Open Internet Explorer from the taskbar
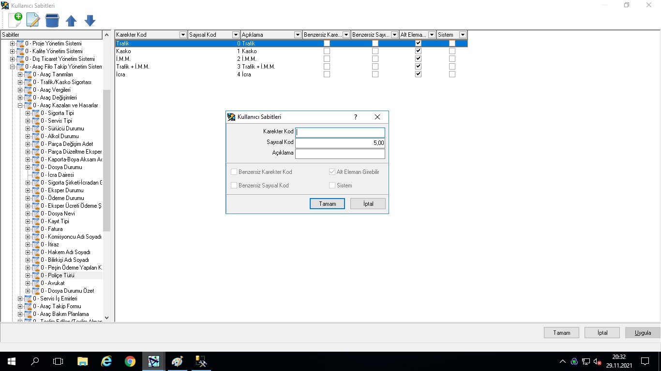 coord(106,361)
